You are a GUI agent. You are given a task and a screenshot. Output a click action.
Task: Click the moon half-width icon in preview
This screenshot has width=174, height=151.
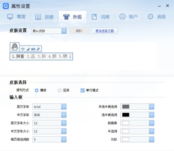[28, 49]
